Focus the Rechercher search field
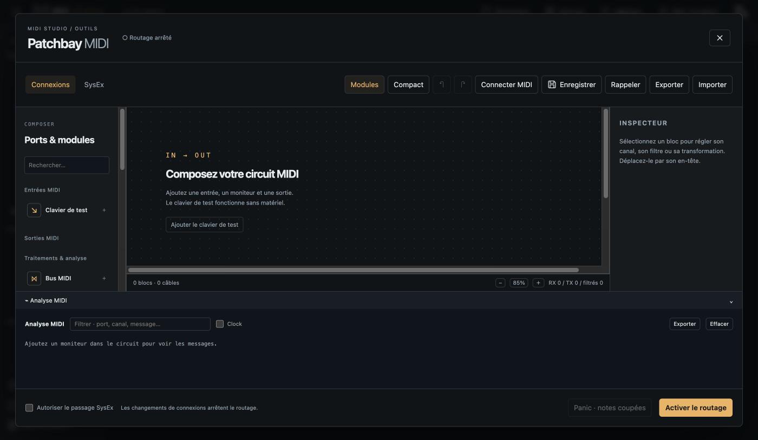 tap(67, 165)
